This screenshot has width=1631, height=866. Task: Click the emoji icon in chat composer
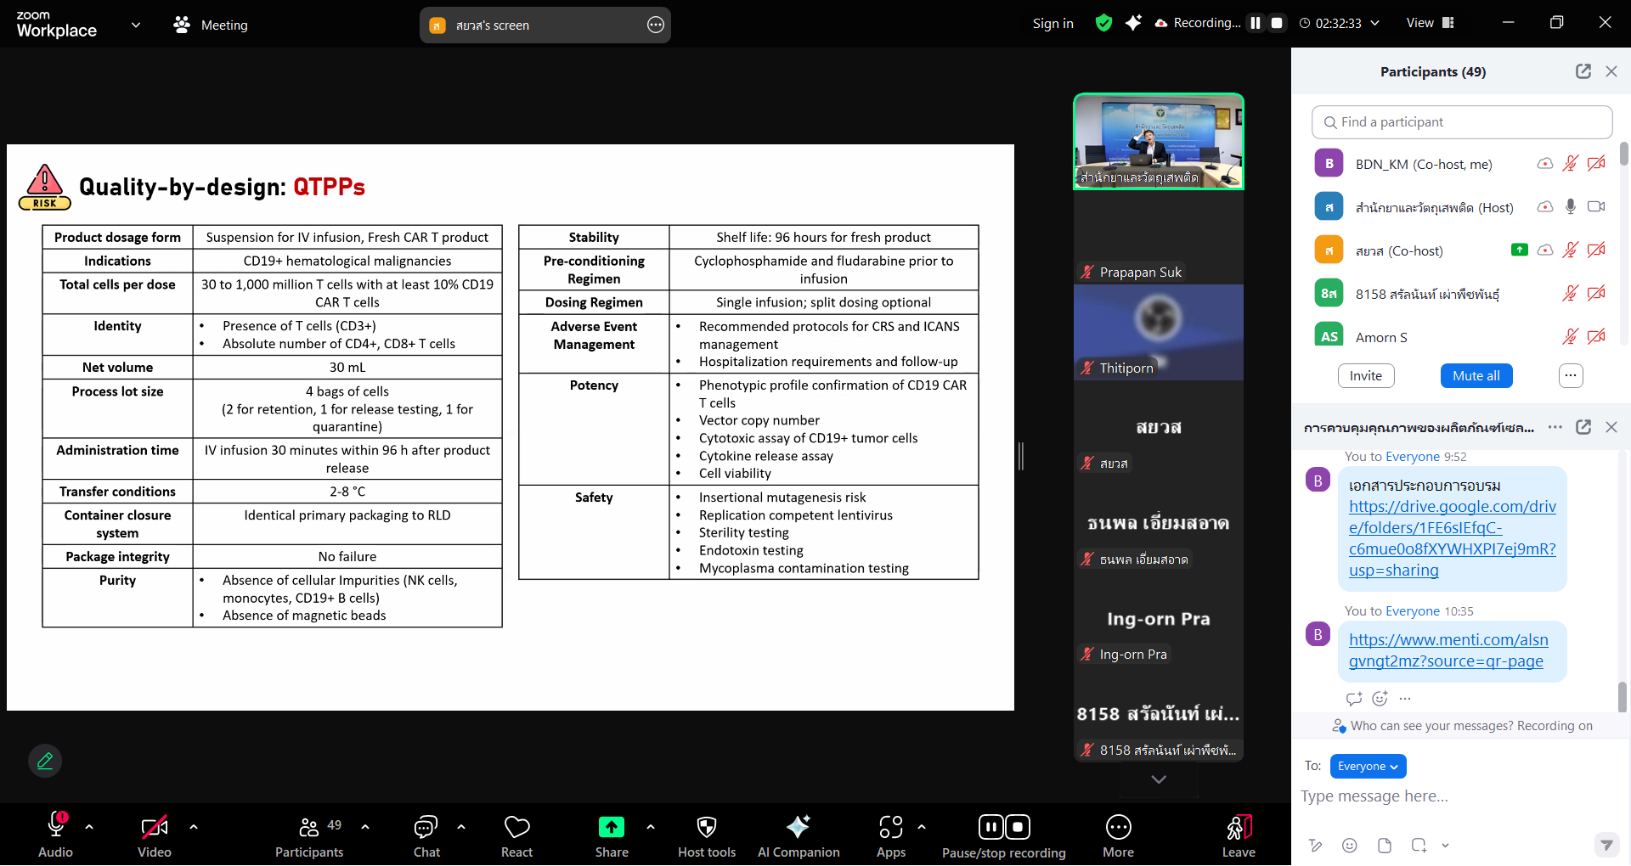coord(1349,846)
